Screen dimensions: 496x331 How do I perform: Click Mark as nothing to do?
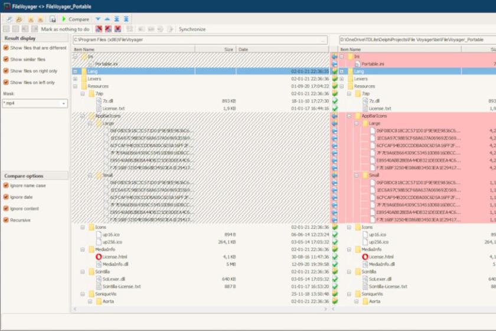pyautogui.click(x=65, y=29)
